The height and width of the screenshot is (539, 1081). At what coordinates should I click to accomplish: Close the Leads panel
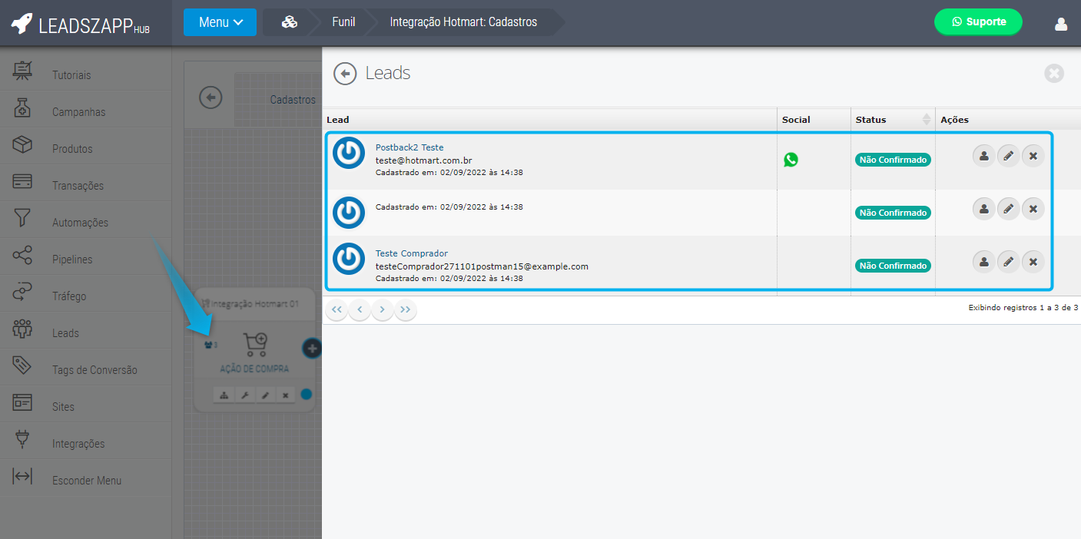(x=1053, y=74)
